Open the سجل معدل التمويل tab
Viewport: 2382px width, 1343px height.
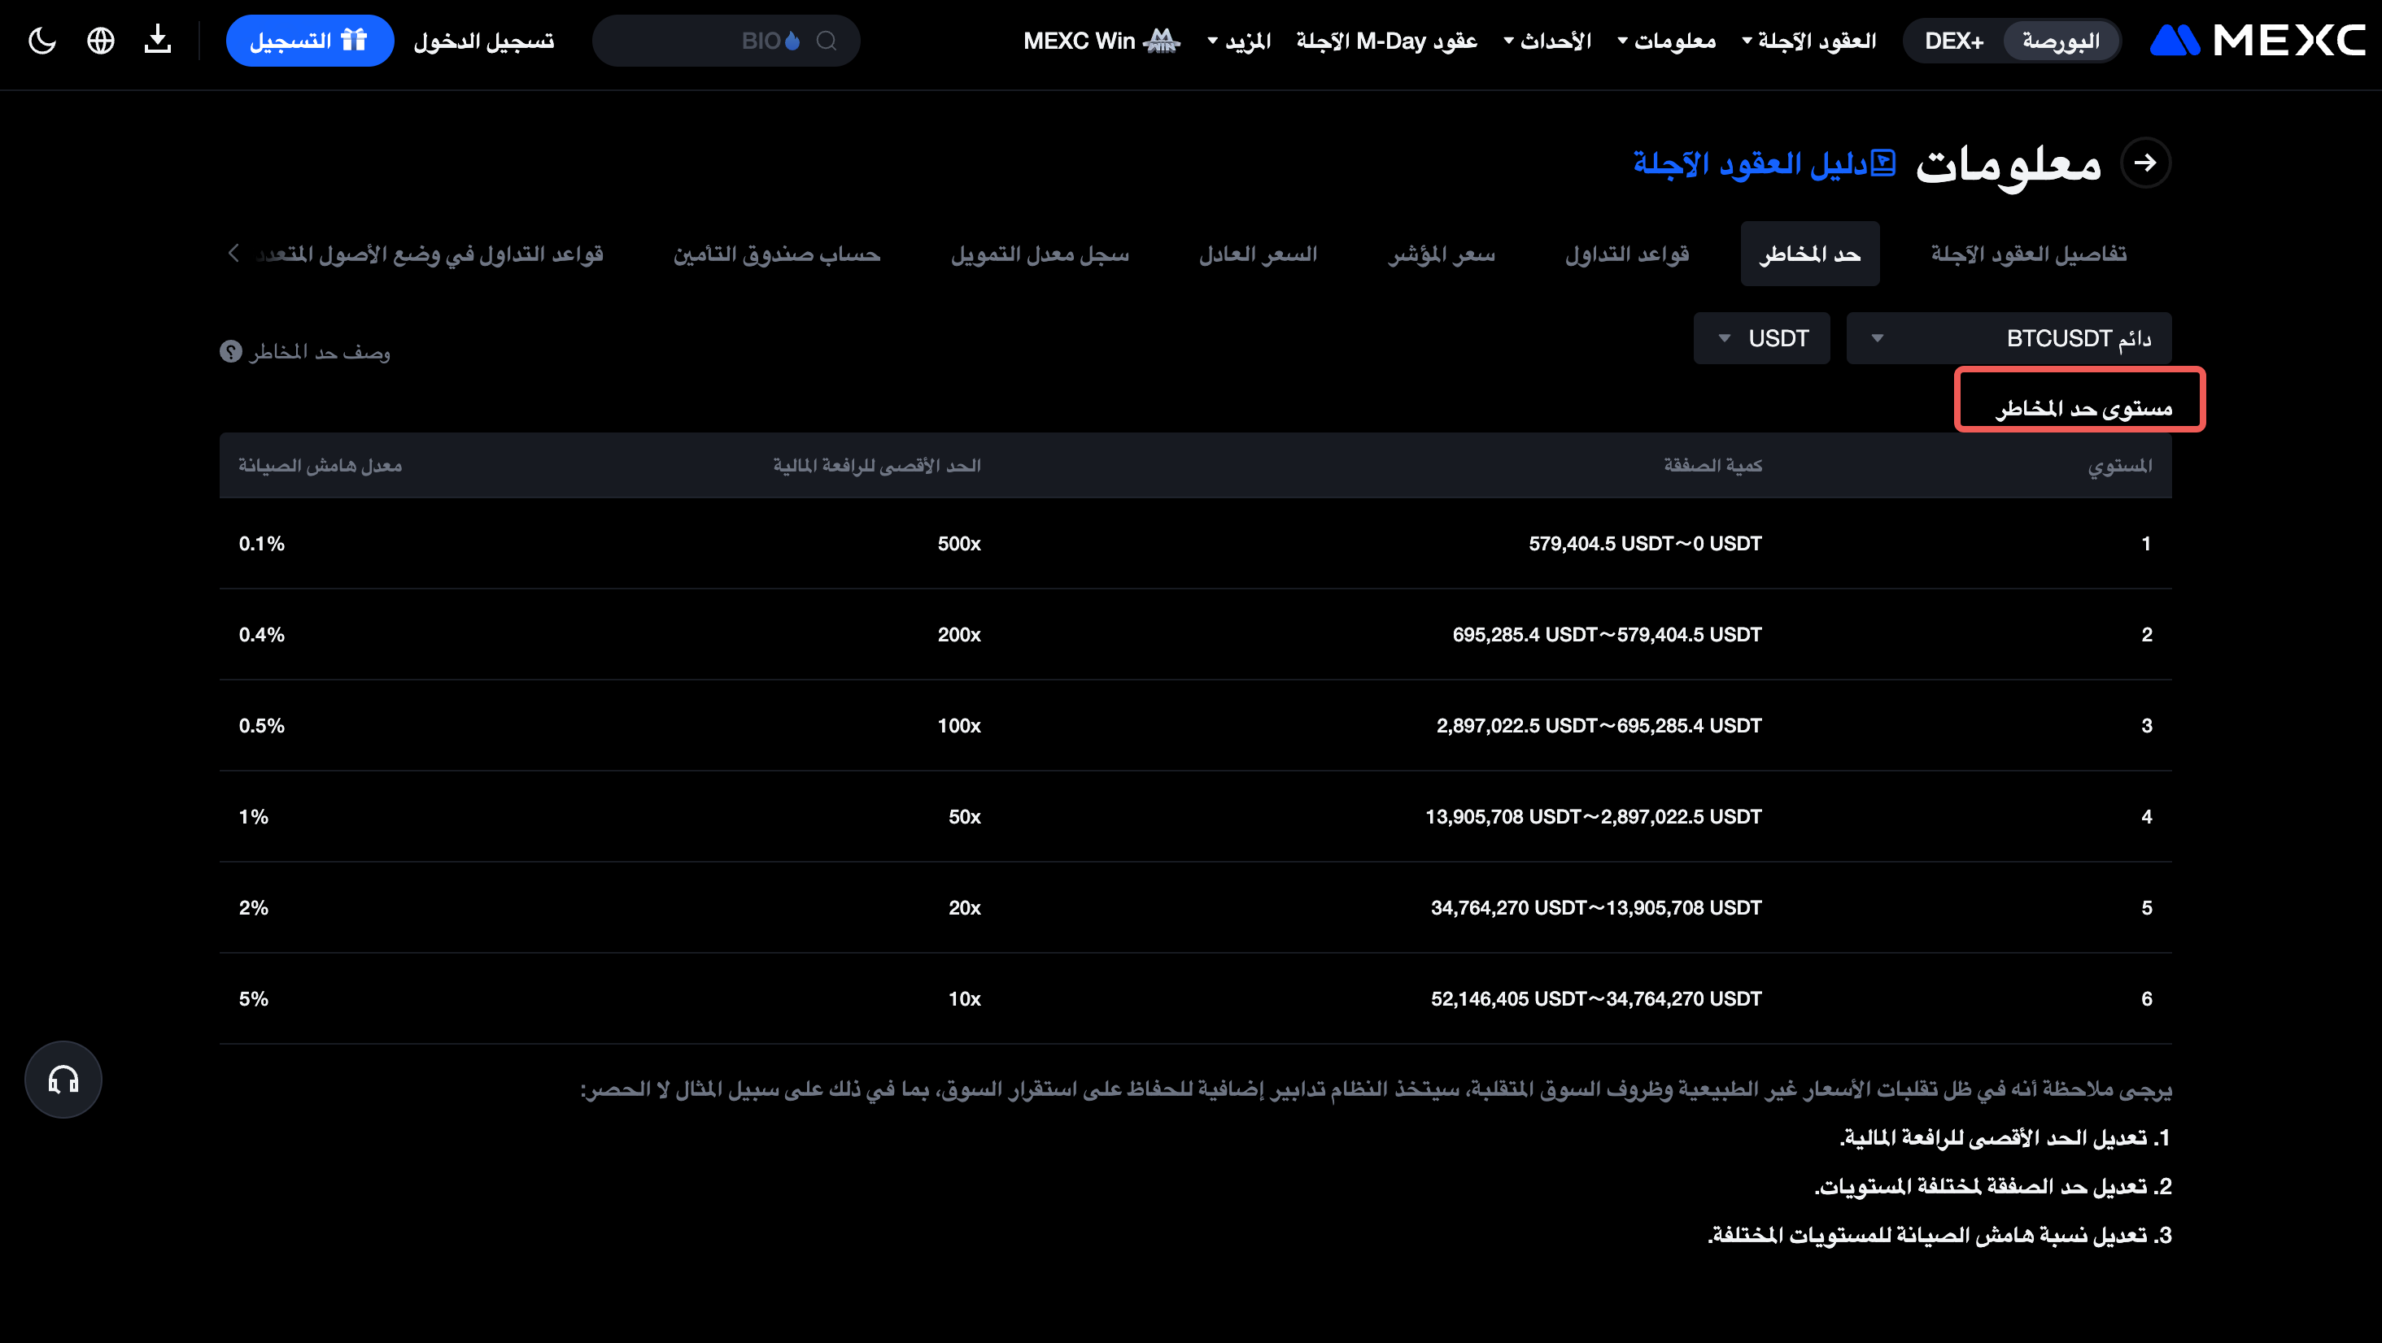(x=1040, y=254)
